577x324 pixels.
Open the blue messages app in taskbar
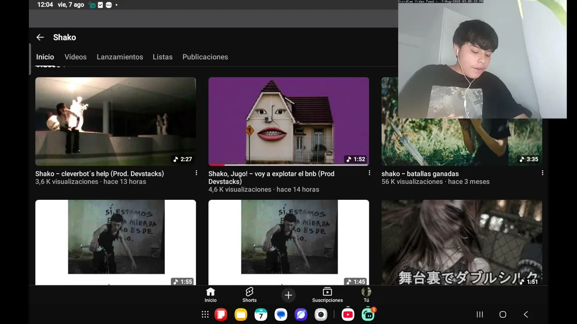click(281, 315)
